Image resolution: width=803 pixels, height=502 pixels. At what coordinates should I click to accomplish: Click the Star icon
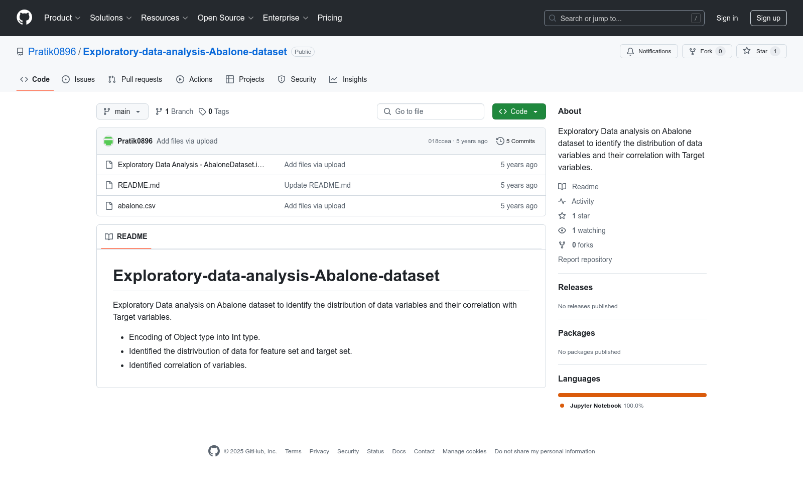[x=747, y=51]
